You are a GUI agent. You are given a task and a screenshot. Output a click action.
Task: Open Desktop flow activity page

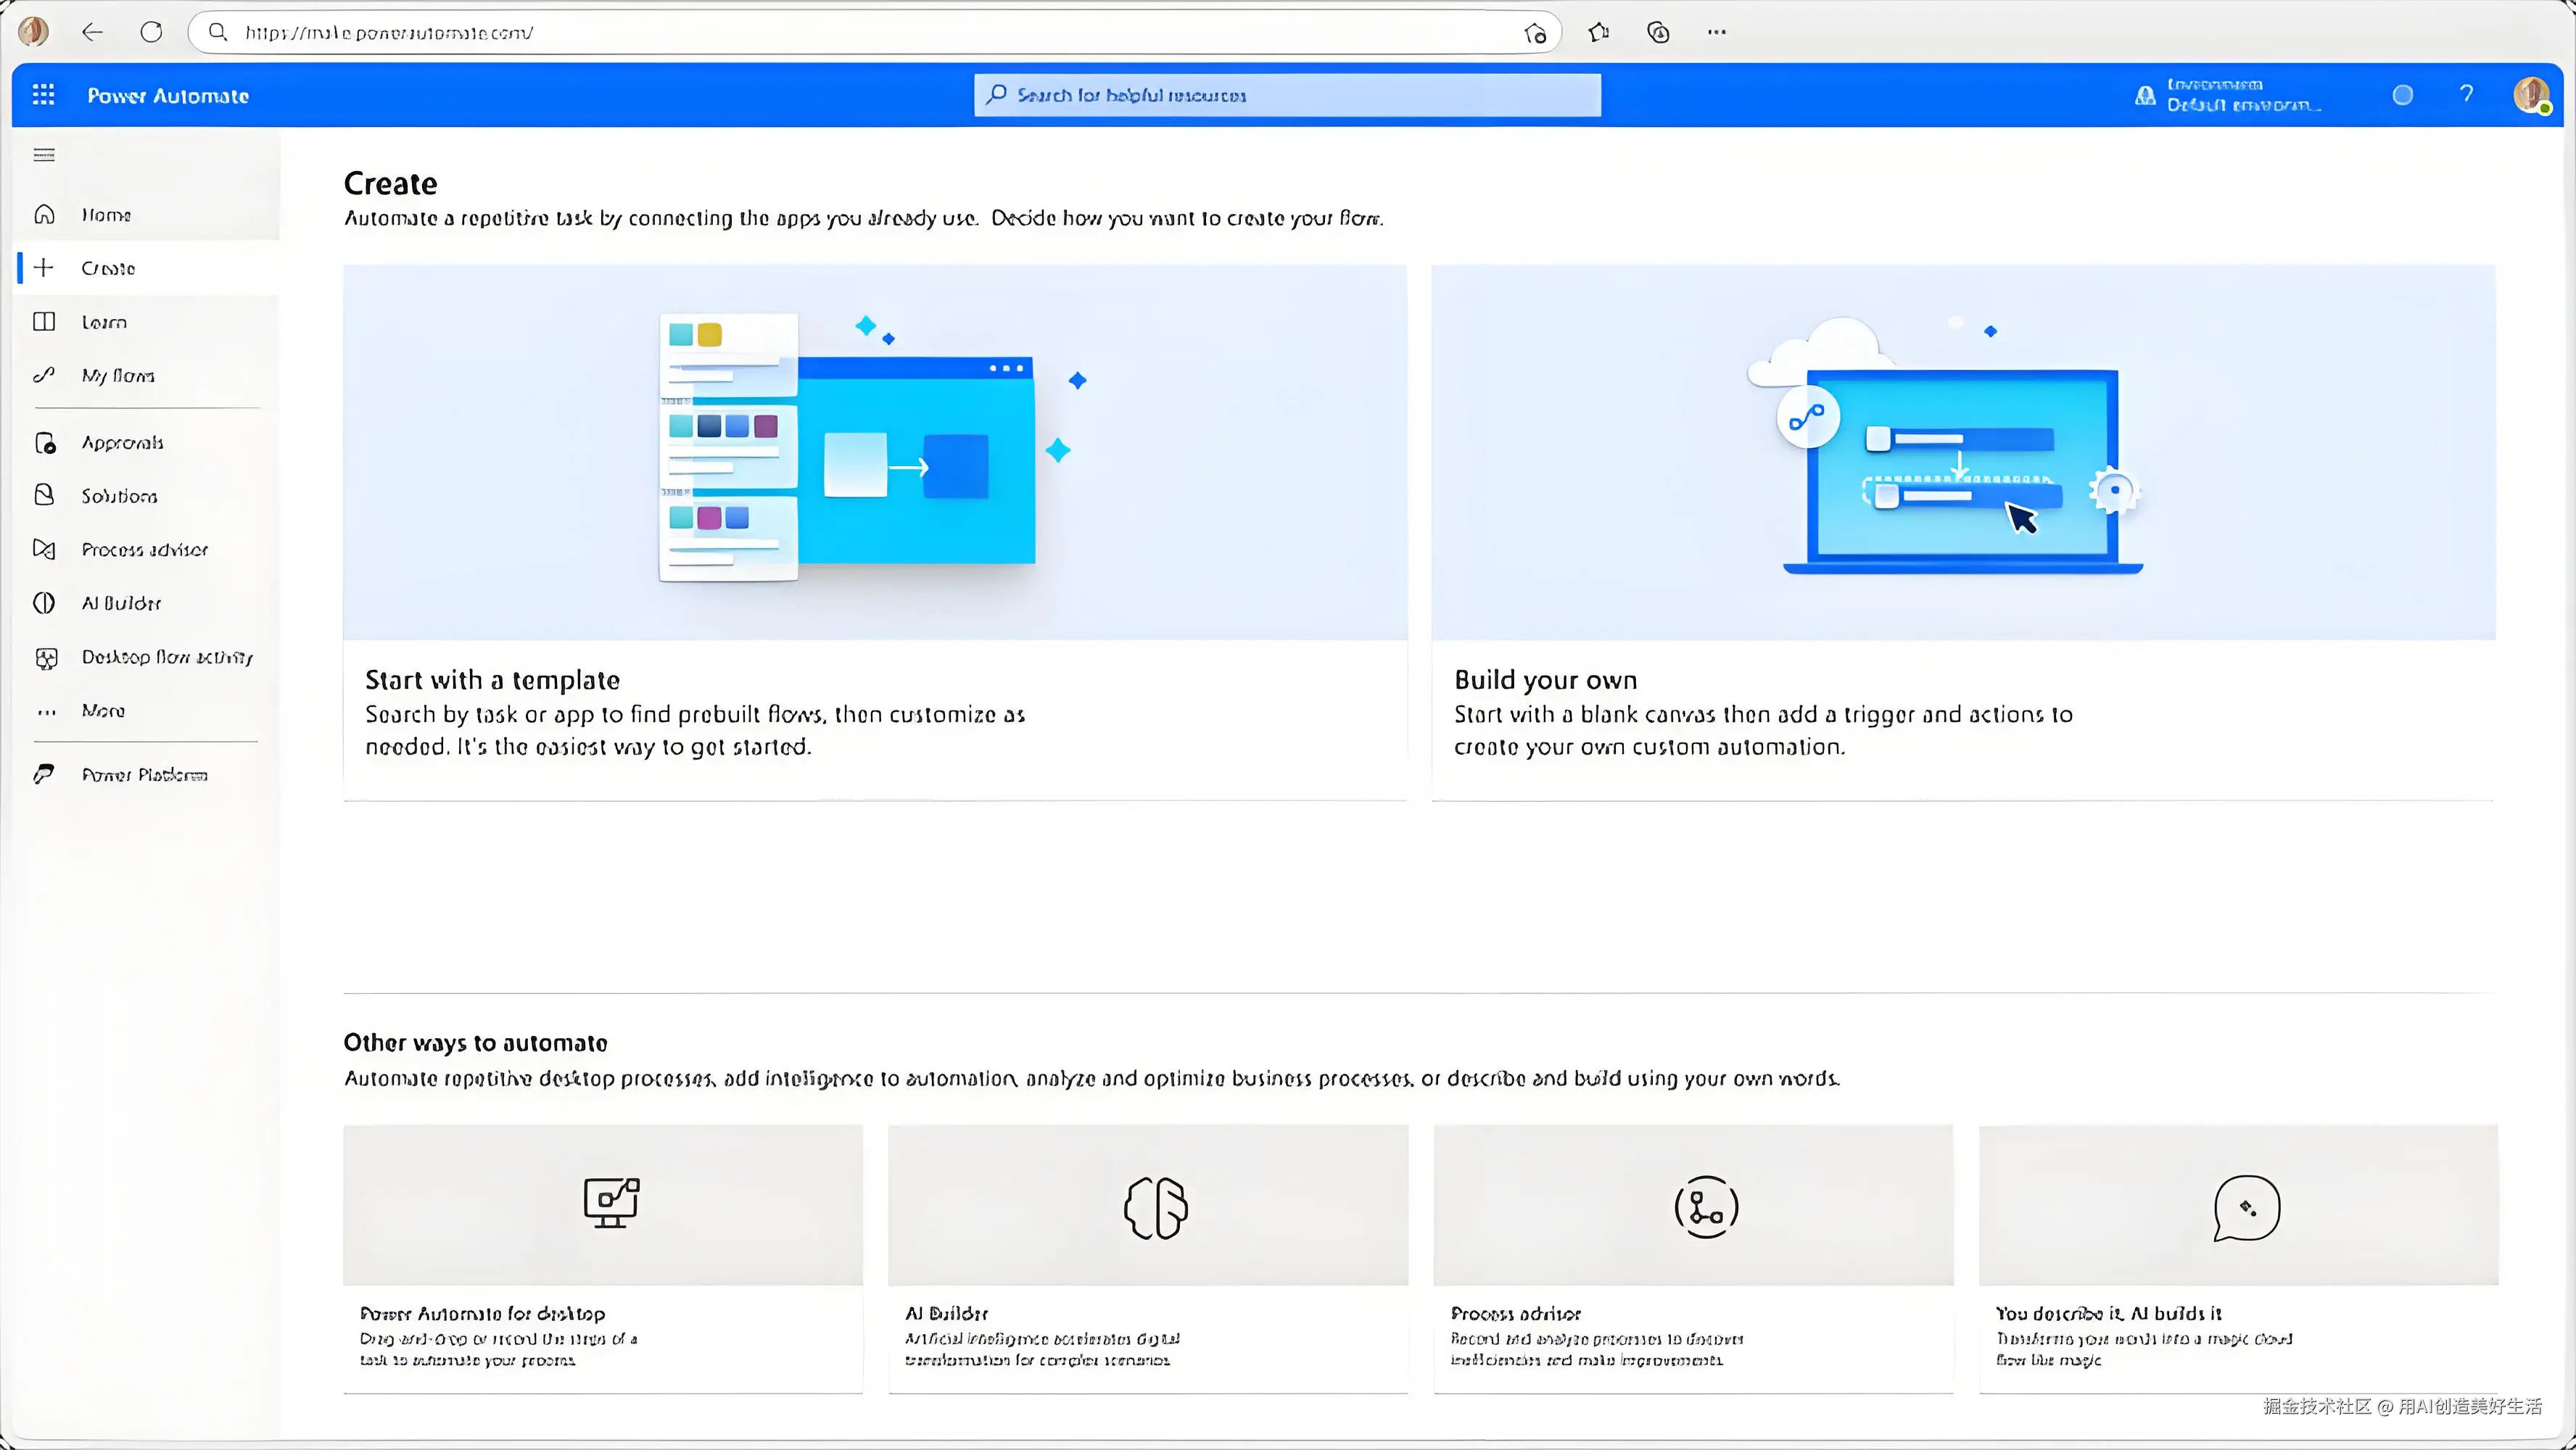tap(166, 657)
